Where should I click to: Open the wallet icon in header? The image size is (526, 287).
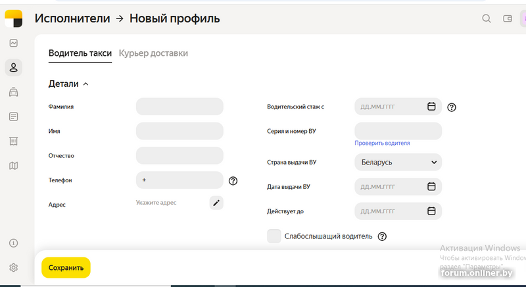(508, 18)
